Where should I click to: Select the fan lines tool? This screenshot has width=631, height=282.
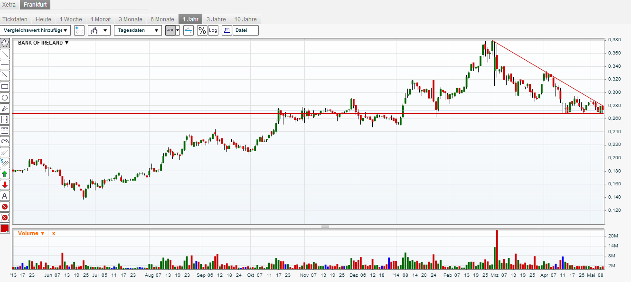pos(5,109)
